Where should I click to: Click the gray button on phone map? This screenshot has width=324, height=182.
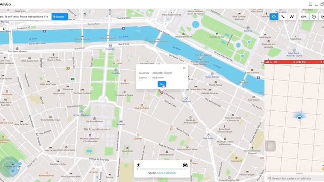(270, 146)
